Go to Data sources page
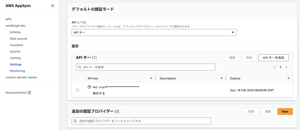300x130 pixels. pos(18,38)
